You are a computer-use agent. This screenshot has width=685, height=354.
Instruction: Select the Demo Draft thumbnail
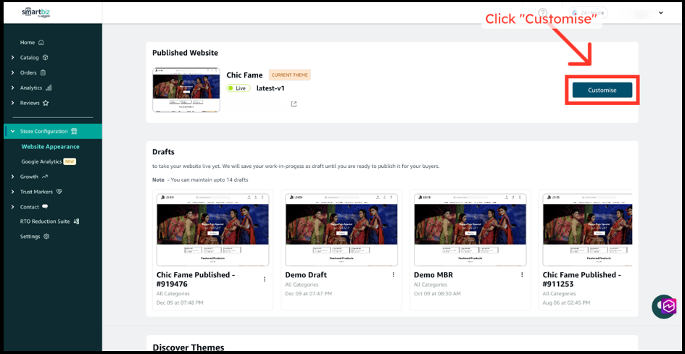point(341,230)
